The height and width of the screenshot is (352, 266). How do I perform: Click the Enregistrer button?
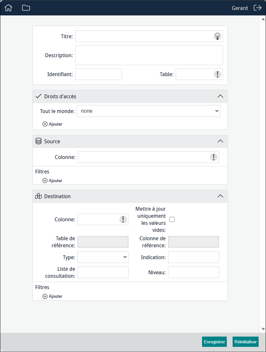(214, 342)
